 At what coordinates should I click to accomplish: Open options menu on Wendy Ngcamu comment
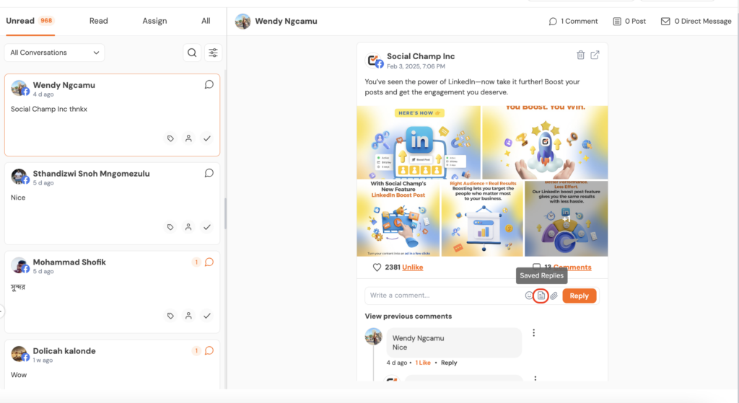click(534, 333)
